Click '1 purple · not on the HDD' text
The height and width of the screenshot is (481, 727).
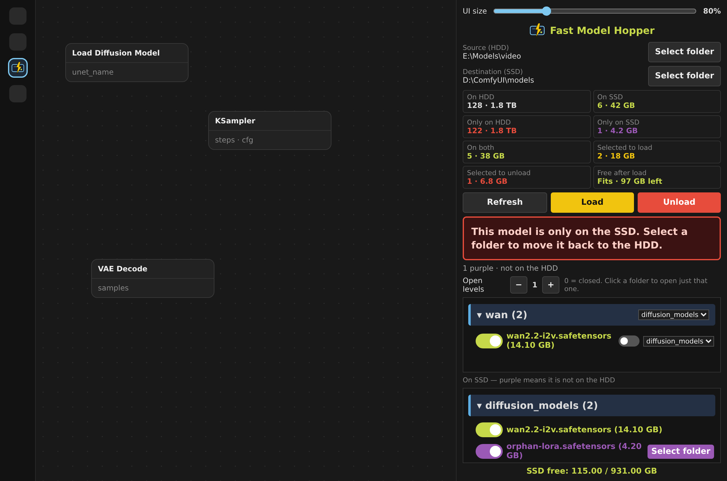coord(510,268)
